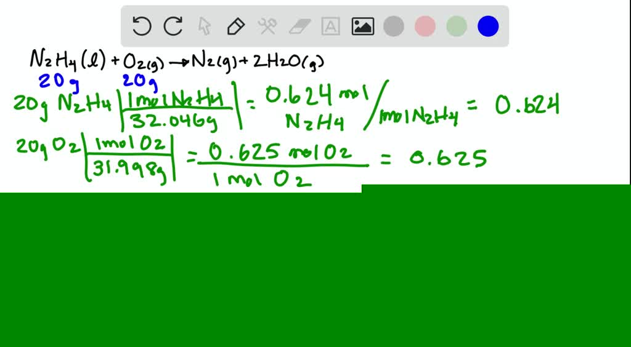Click the handwritten N2H4(l) reactant text

tap(68, 61)
